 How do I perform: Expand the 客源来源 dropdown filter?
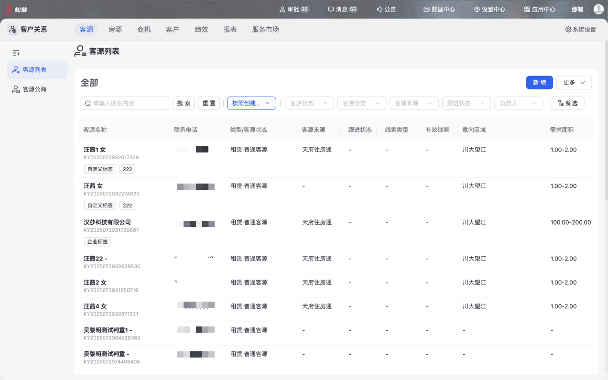414,103
